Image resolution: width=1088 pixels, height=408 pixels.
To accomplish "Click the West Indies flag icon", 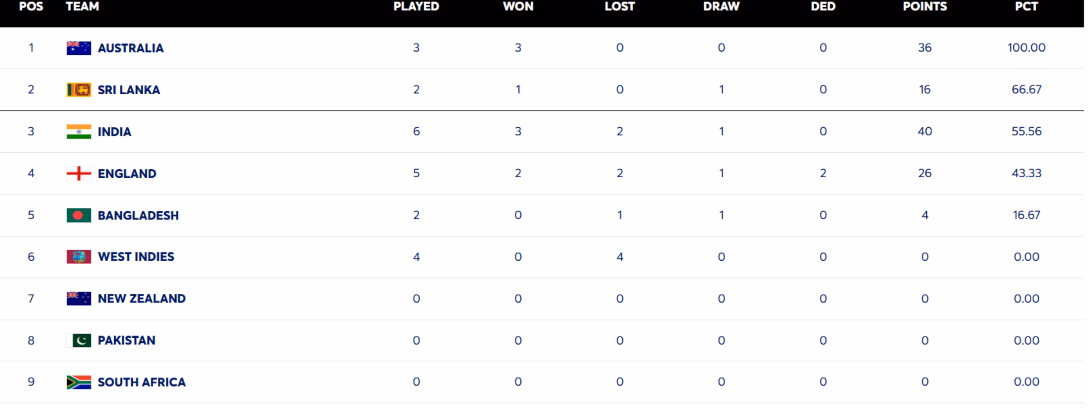I will 78,257.
